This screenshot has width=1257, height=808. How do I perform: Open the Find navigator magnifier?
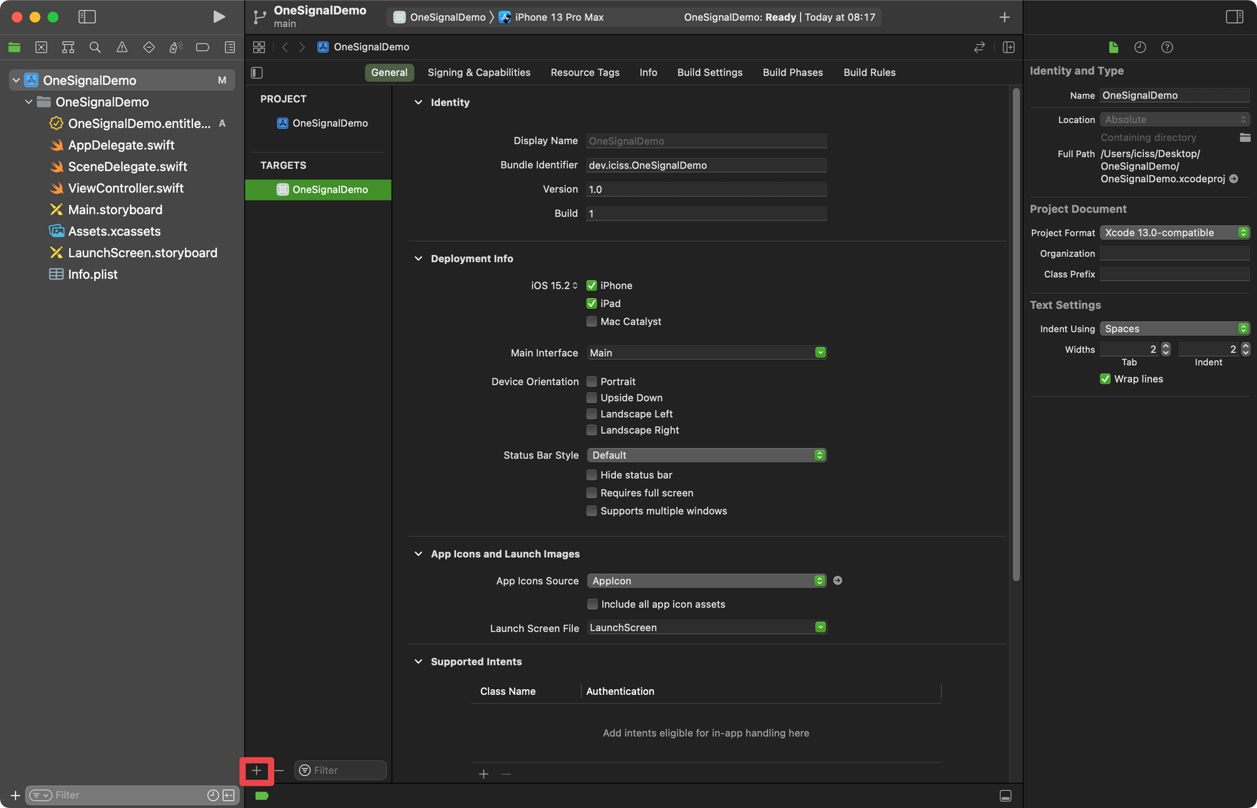[95, 47]
